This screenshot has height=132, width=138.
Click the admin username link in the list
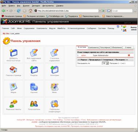tap(84, 55)
